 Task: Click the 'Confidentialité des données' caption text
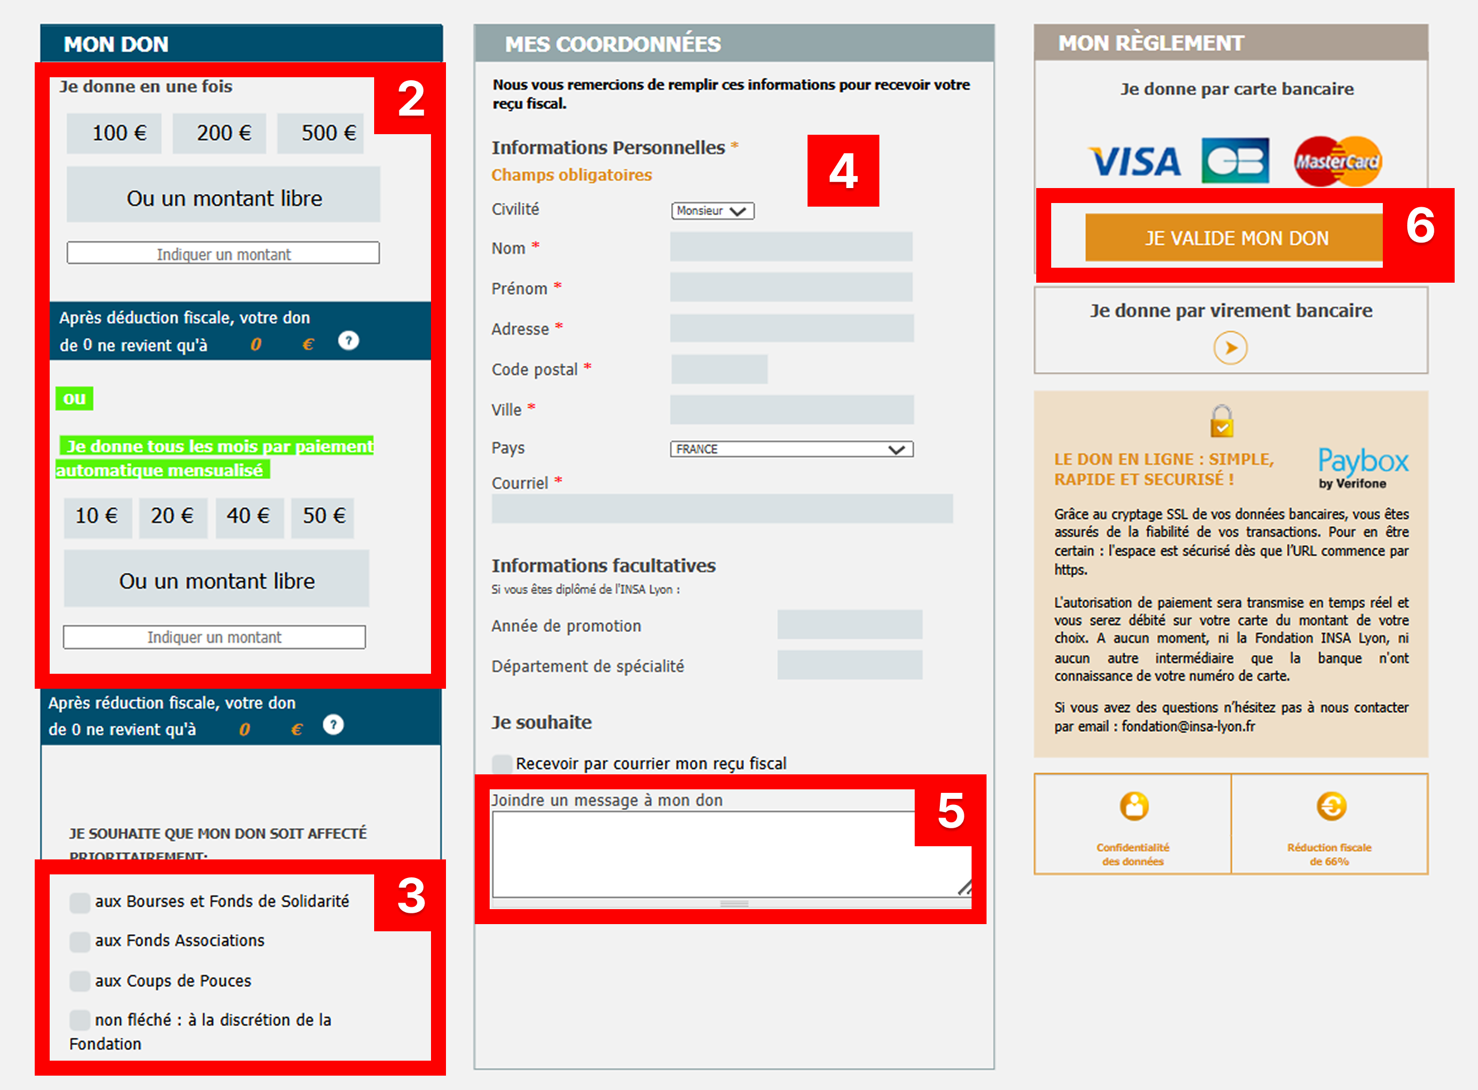(1133, 855)
